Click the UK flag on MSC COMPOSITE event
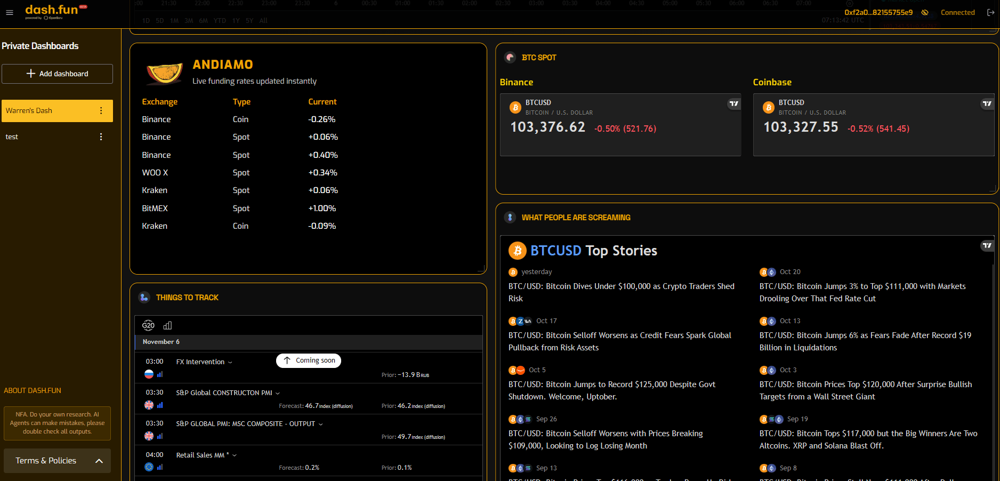This screenshot has height=481, width=1000. point(149,436)
